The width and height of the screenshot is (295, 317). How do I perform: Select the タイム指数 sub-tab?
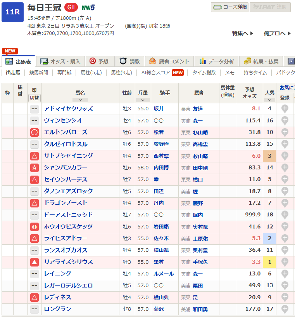[x=204, y=73]
